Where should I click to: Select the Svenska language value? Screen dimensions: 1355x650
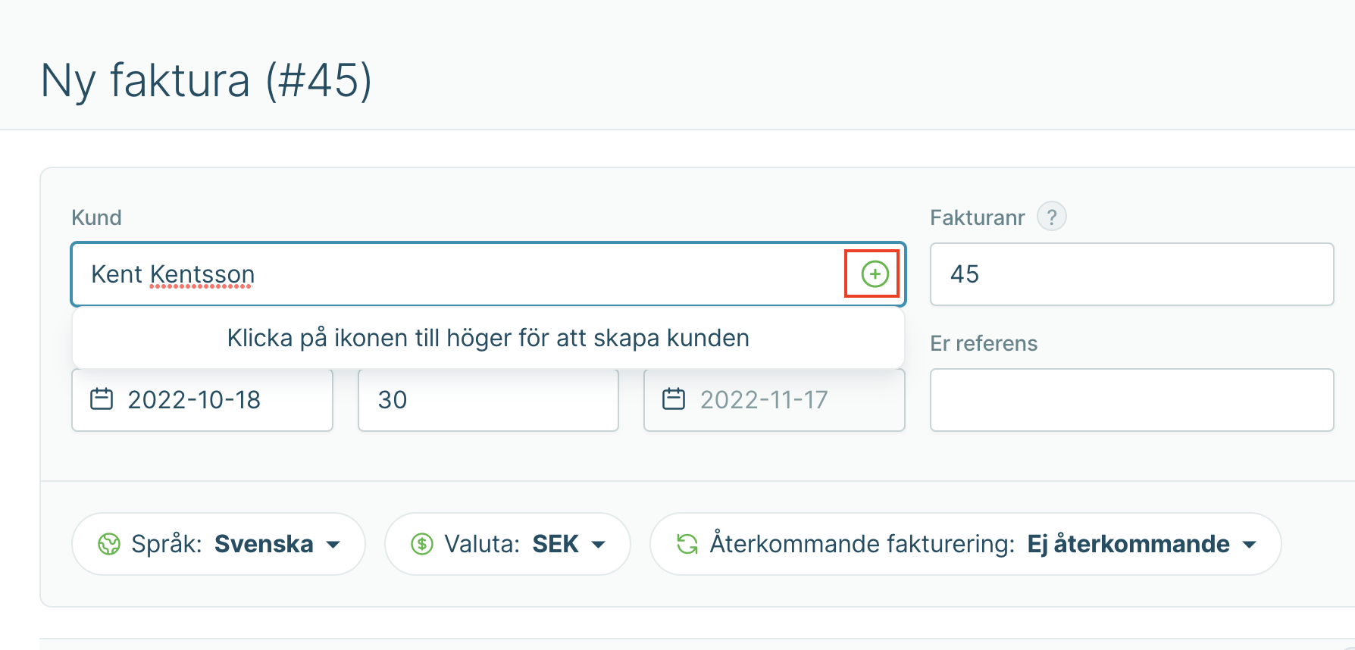point(264,544)
